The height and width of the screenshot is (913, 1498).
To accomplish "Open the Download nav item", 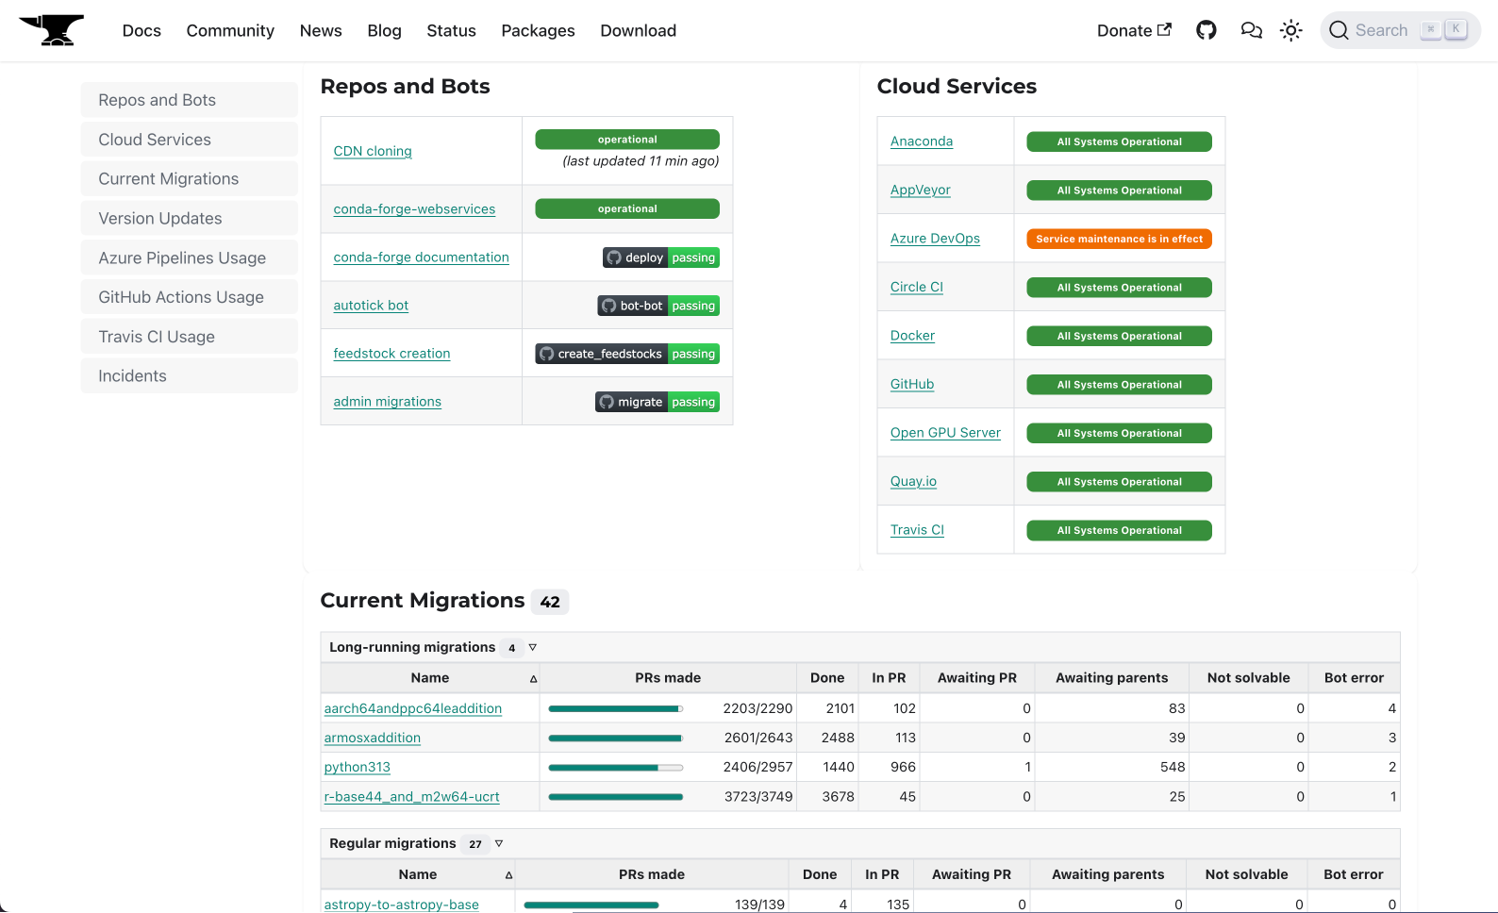I will (638, 30).
